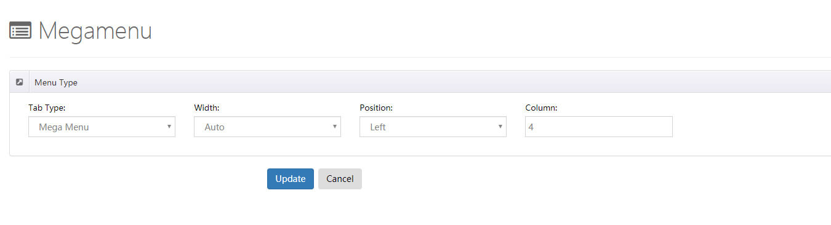The image size is (831, 225).
Task: Open the Position select showing Left
Action: pyautogui.click(x=433, y=127)
